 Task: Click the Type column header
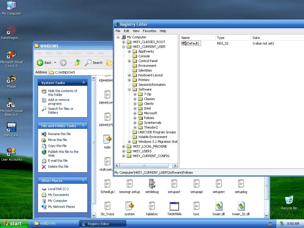[233, 38]
